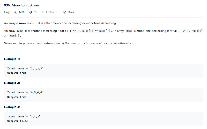The width and height of the screenshot is (207, 129).
Task: Click the Easy difficulty label
Action: (x=7, y=12)
